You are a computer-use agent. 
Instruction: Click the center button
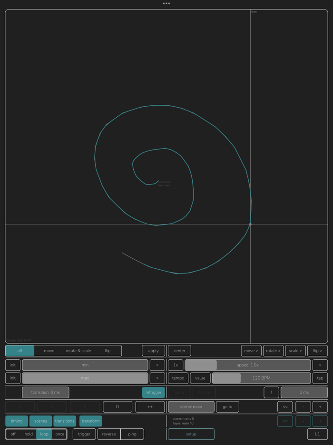(179, 351)
